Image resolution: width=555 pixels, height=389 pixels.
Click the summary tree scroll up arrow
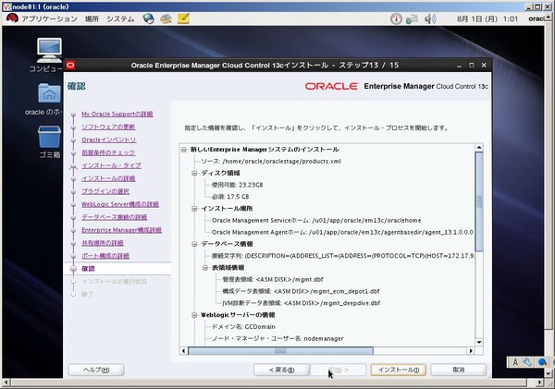[x=479, y=148]
